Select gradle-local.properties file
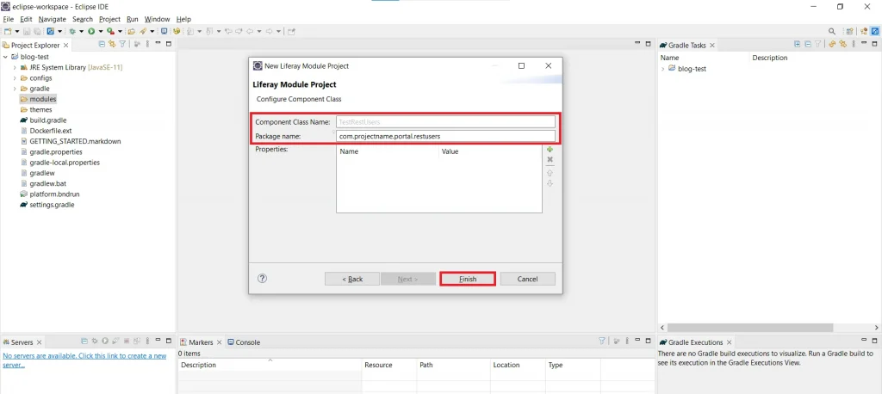 pos(65,163)
